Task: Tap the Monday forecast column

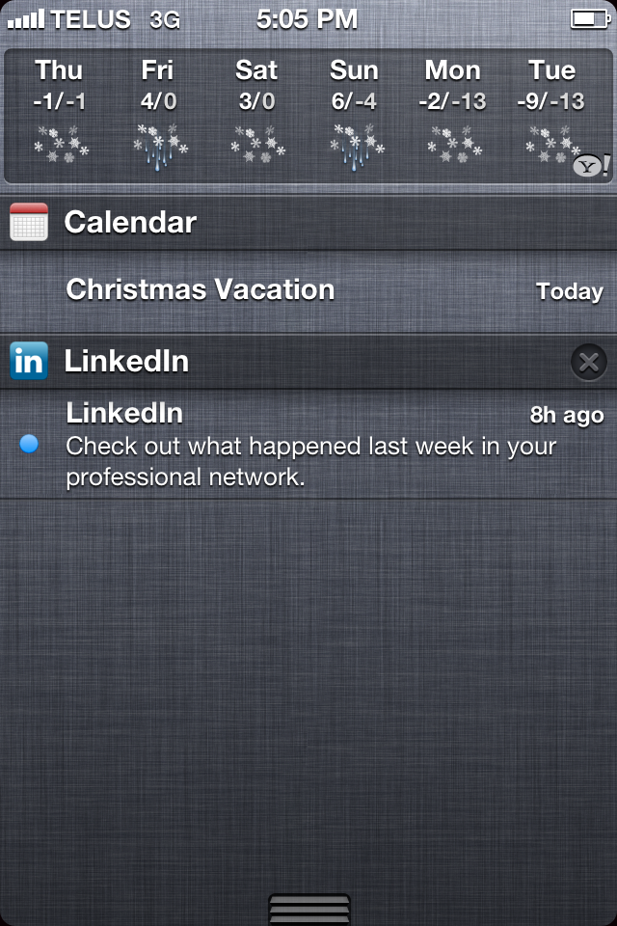Action: click(x=453, y=111)
